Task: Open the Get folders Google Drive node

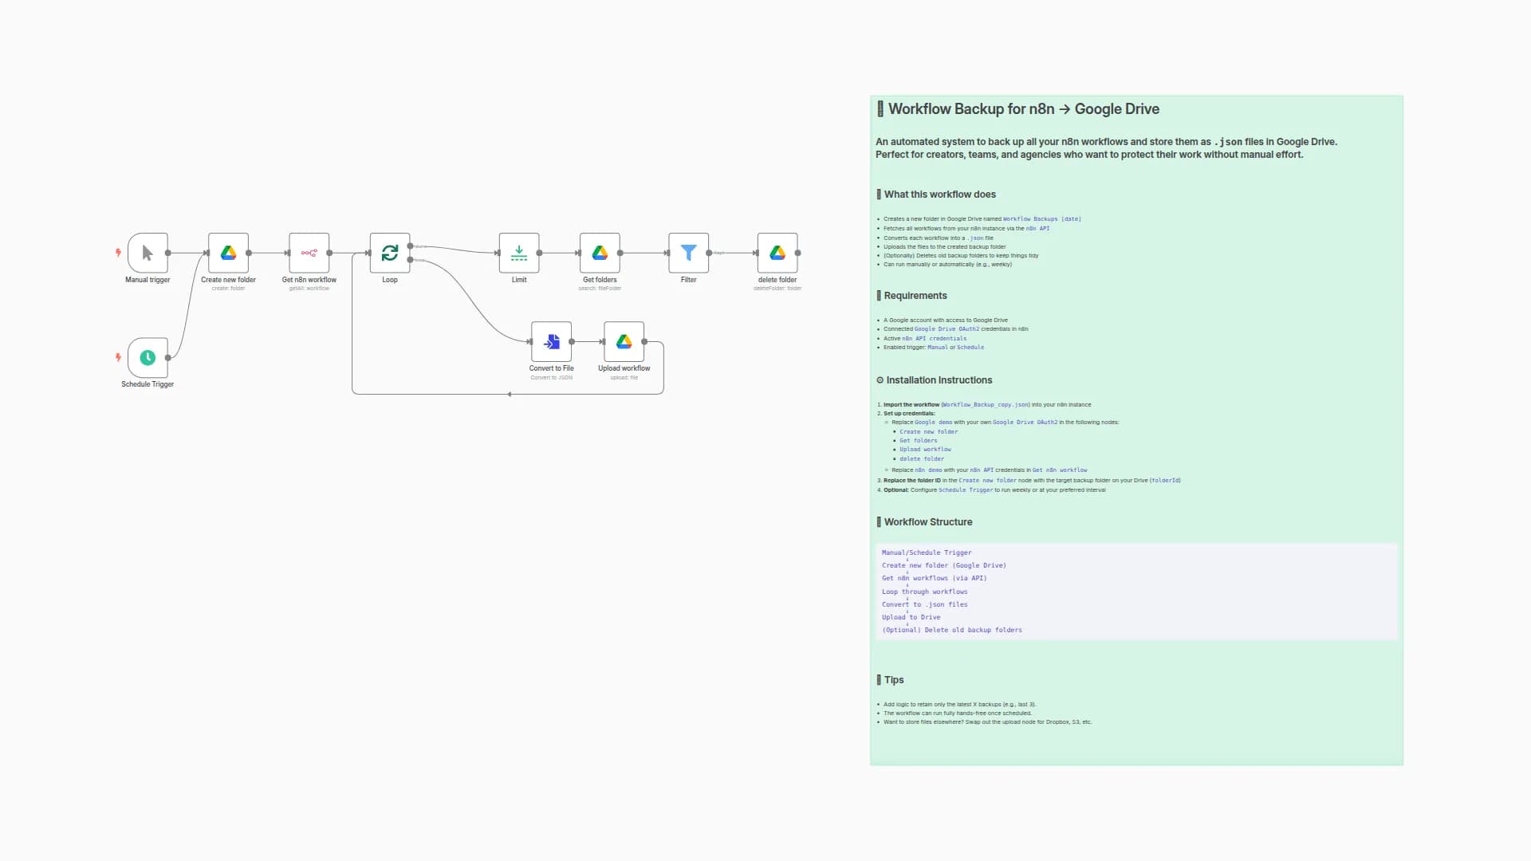Action: click(x=600, y=253)
